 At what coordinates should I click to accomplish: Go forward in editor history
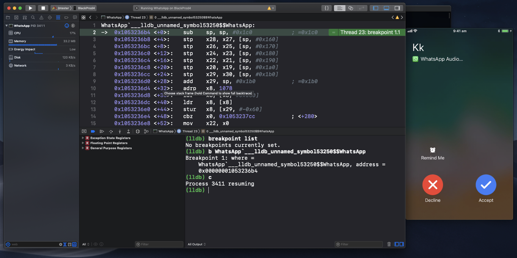click(97, 17)
